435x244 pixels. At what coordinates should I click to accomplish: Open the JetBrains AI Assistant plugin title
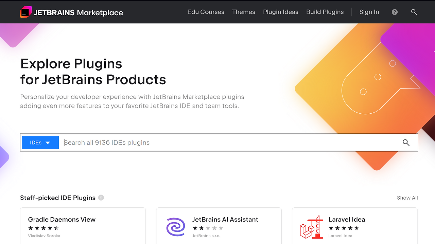(x=225, y=220)
